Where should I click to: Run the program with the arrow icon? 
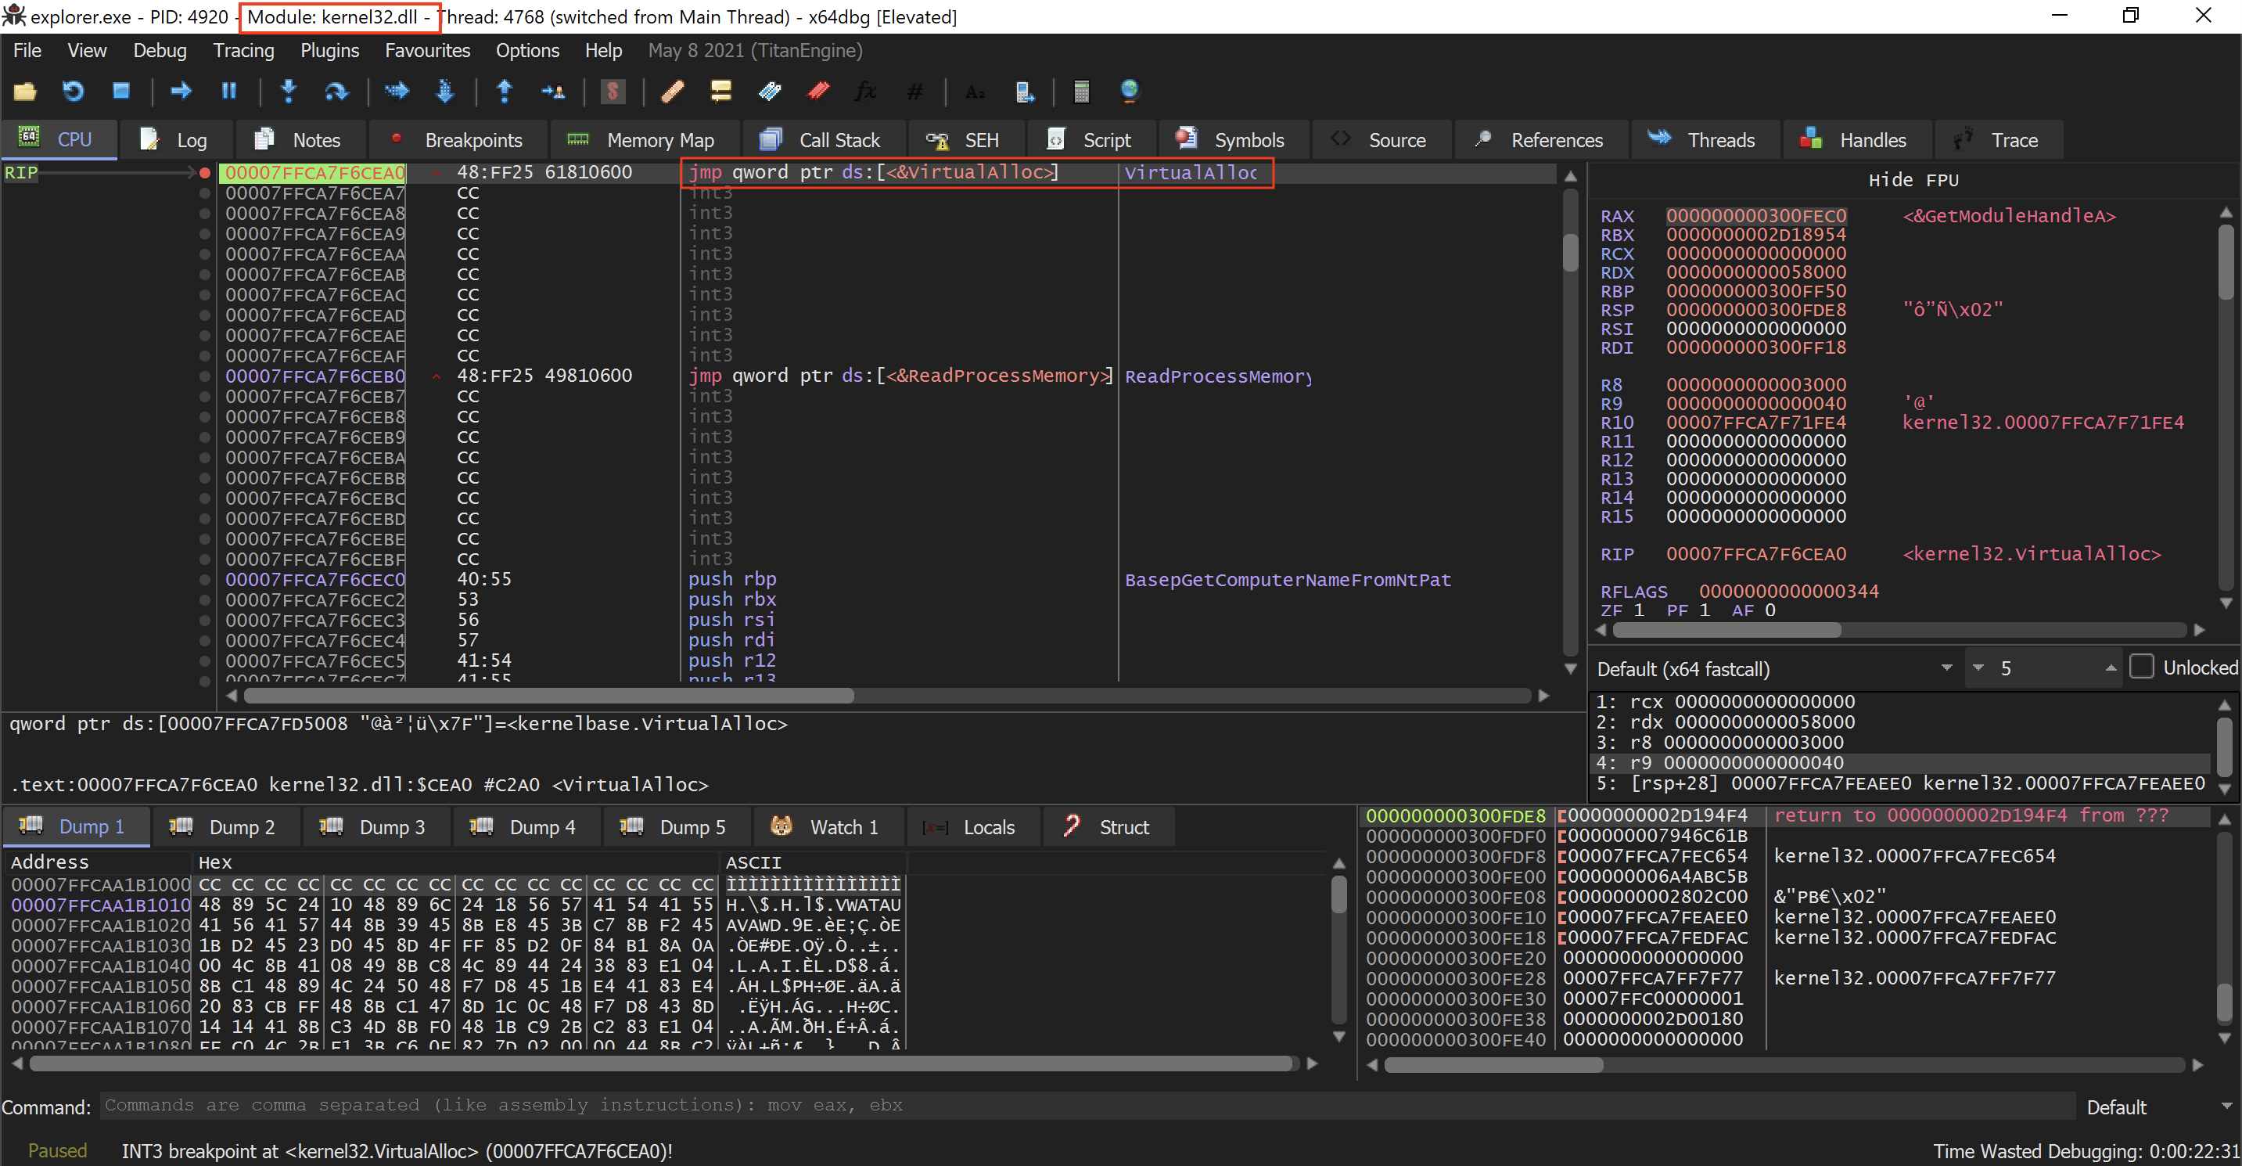tap(180, 91)
